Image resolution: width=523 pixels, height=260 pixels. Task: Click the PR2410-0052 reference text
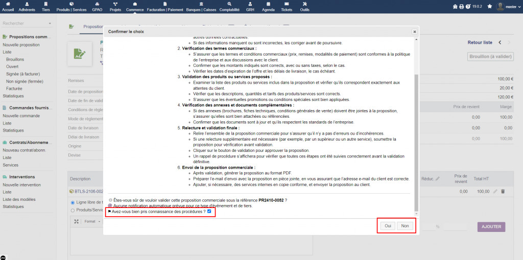271,201
